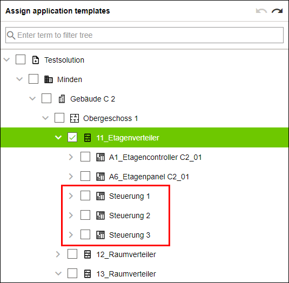Viewport: 289px width, 283px height.
Task: Expand the 12_Raumverteiler node
Action: pyautogui.click(x=58, y=254)
